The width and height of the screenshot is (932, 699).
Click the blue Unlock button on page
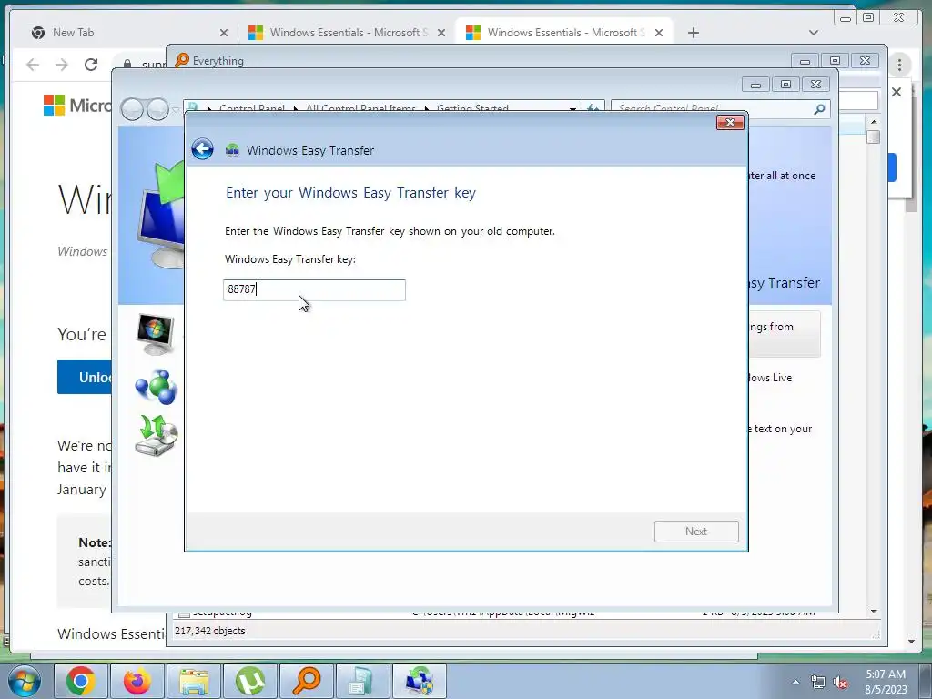coord(85,377)
